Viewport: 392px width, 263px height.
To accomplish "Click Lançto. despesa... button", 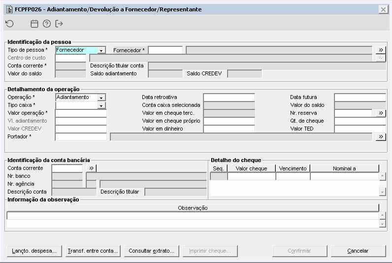I will tap(34, 251).
